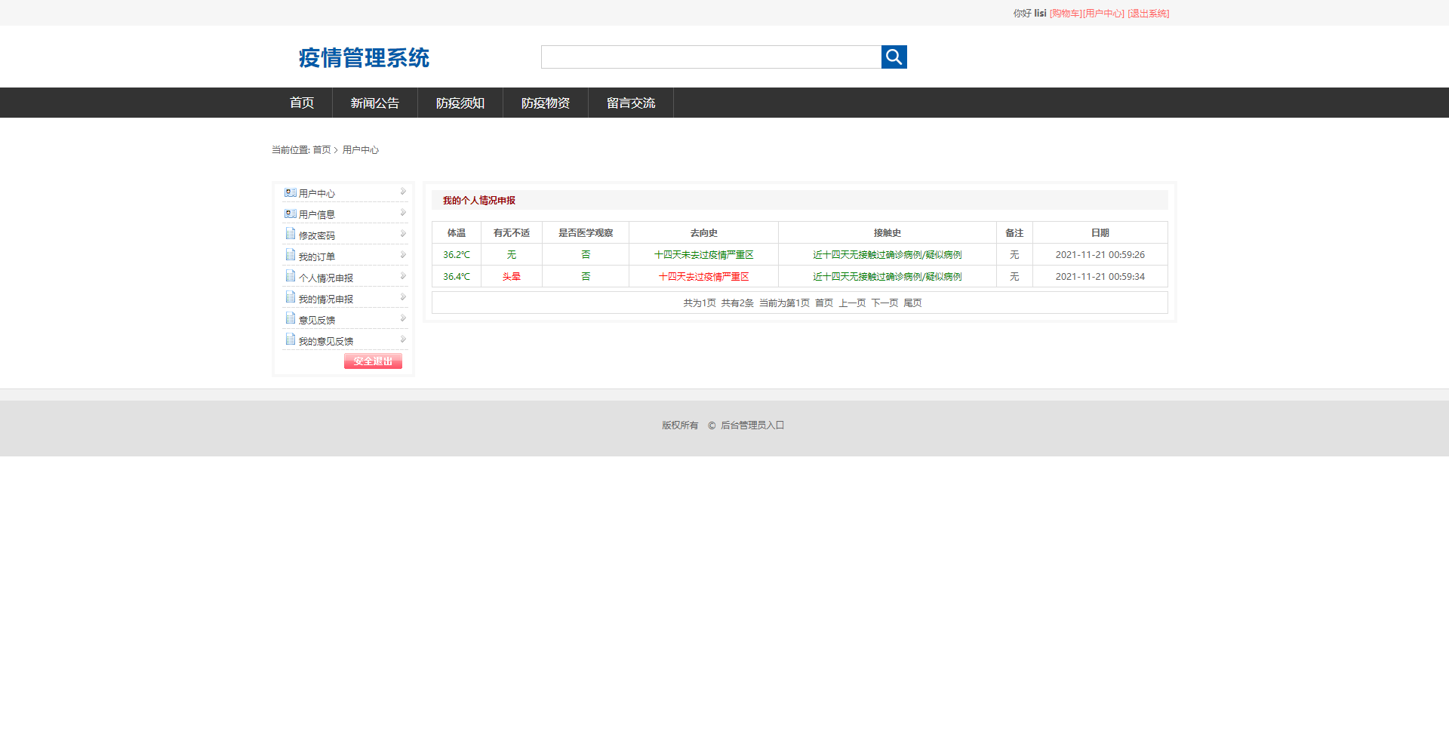Click the red 头晕 symptom cell

click(512, 277)
